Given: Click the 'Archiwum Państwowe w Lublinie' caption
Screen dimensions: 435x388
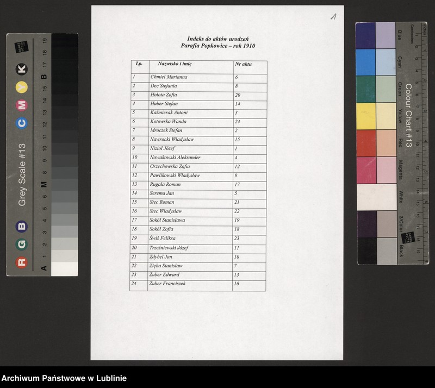Looking at the screenshot, I should (64, 378).
